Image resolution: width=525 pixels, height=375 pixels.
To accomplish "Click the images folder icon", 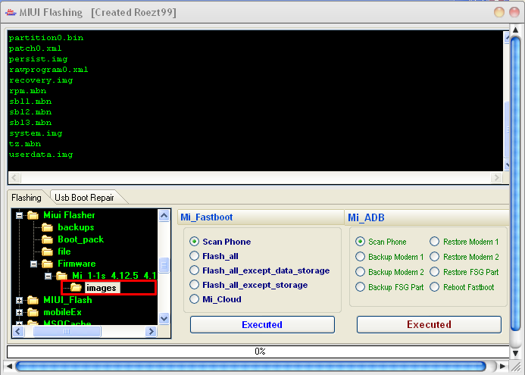I will (x=76, y=288).
